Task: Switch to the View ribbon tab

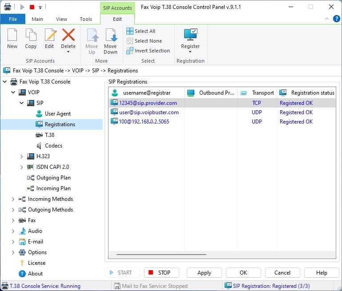Action: [x=61, y=19]
